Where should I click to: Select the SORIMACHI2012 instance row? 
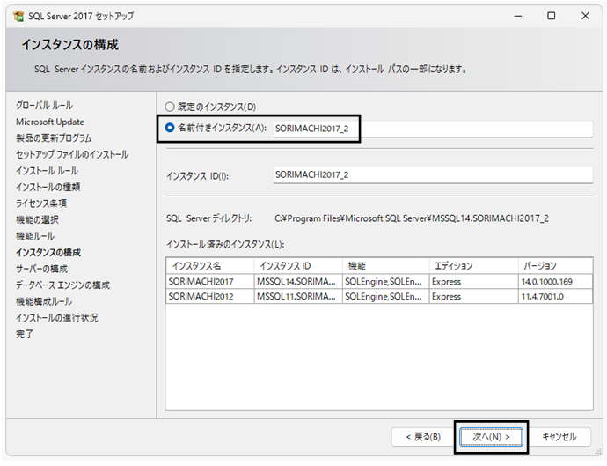379,297
